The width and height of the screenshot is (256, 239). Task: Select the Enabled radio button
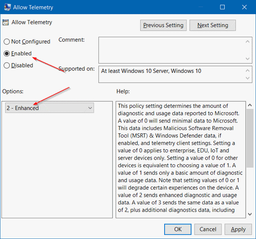click(x=7, y=54)
